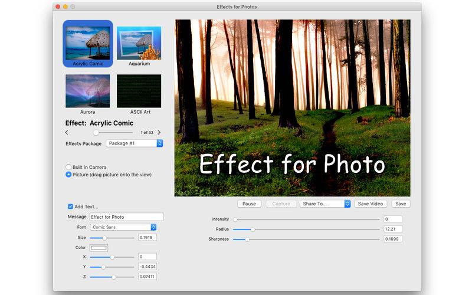Click the Radius slider

(306, 230)
